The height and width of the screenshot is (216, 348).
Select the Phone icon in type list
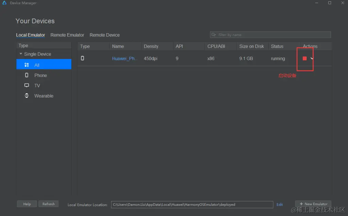tap(27, 75)
